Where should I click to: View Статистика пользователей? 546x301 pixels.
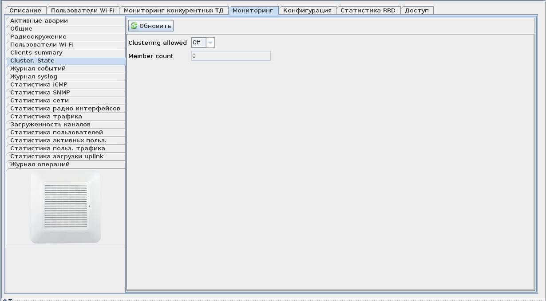pos(66,133)
